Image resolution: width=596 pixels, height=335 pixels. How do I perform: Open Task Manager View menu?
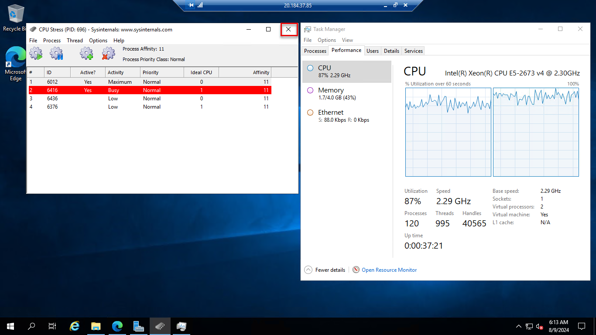[x=347, y=40]
